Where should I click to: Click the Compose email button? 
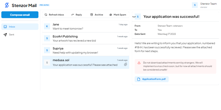(20, 15)
